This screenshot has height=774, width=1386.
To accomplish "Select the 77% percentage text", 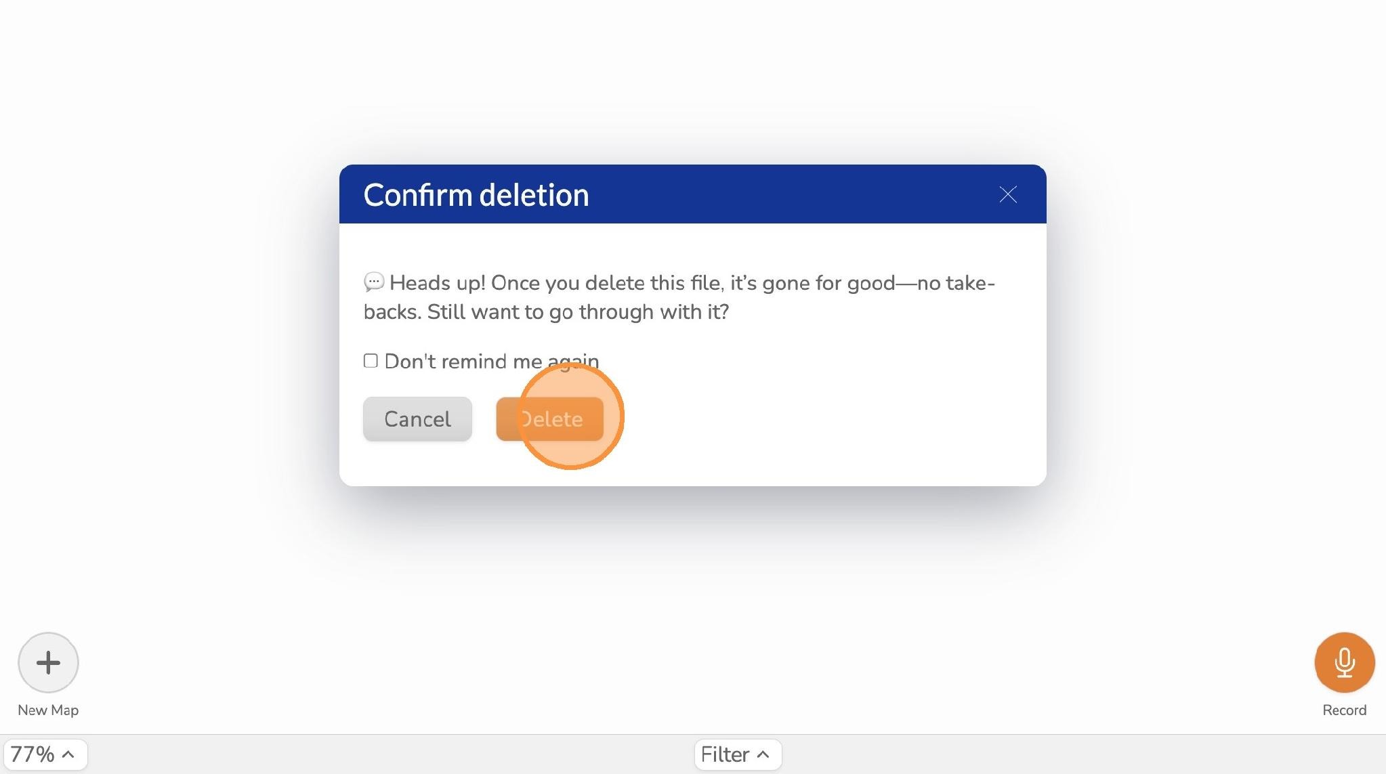I will (x=33, y=754).
